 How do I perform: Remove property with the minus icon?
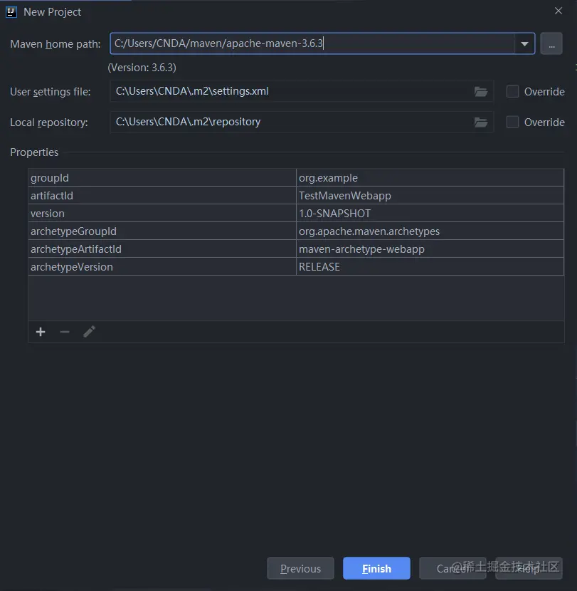tap(65, 332)
